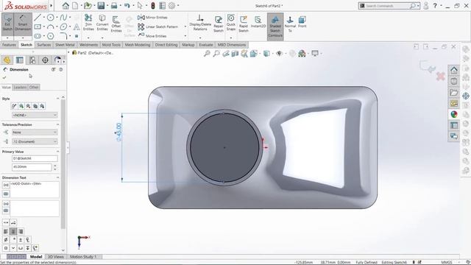Open the Style <NONE> dropdown
Screen dimensions: 471x265
pyautogui.click(x=35, y=115)
